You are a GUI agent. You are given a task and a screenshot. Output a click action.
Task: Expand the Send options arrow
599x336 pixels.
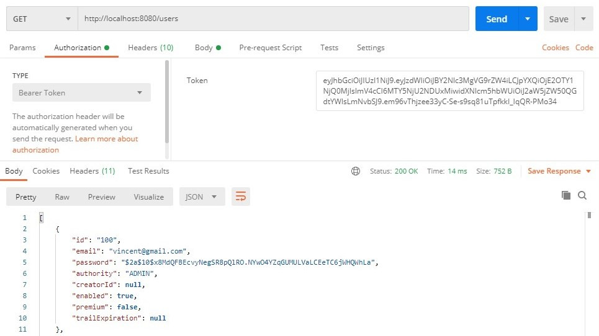(x=528, y=19)
